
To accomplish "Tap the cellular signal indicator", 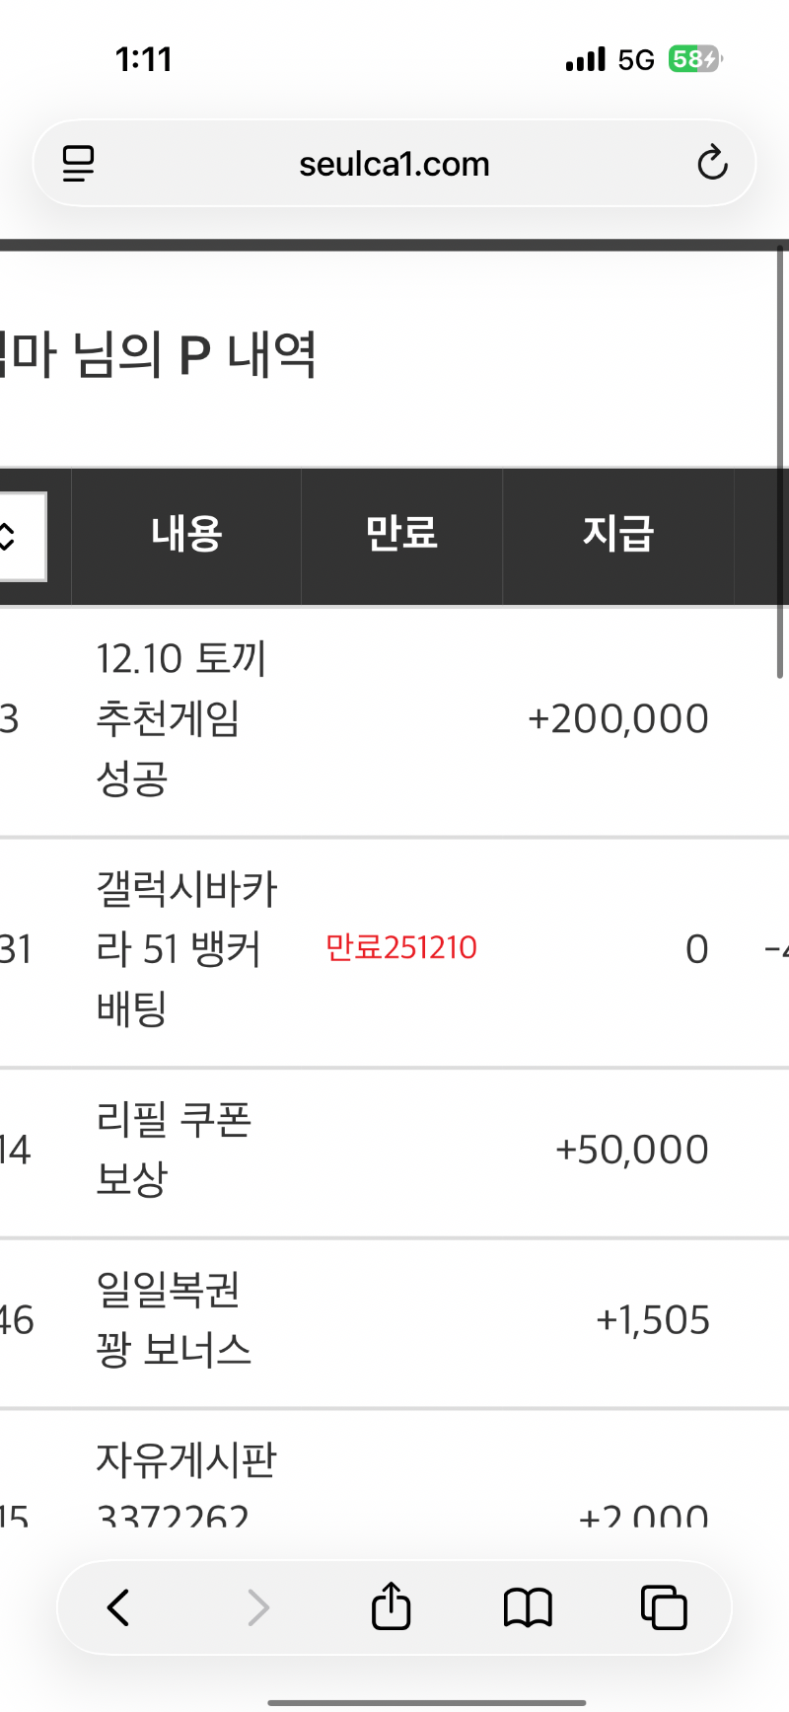I will point(584,59).
